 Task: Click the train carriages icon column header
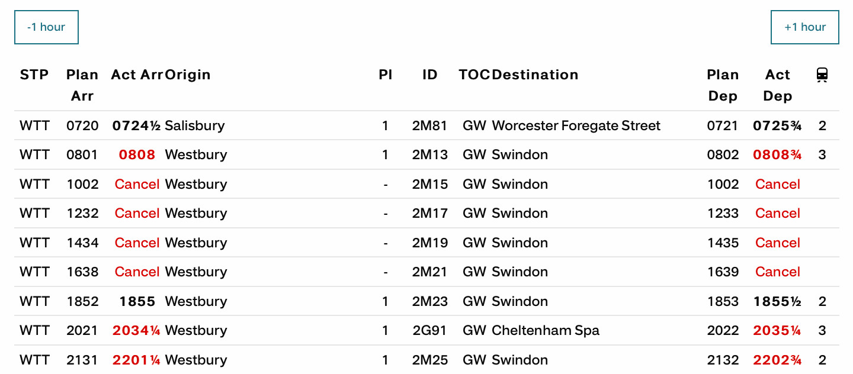822,75
